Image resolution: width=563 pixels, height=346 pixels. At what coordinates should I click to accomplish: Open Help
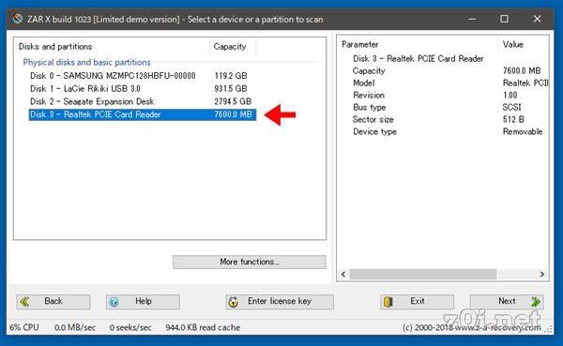pos(143,302)
